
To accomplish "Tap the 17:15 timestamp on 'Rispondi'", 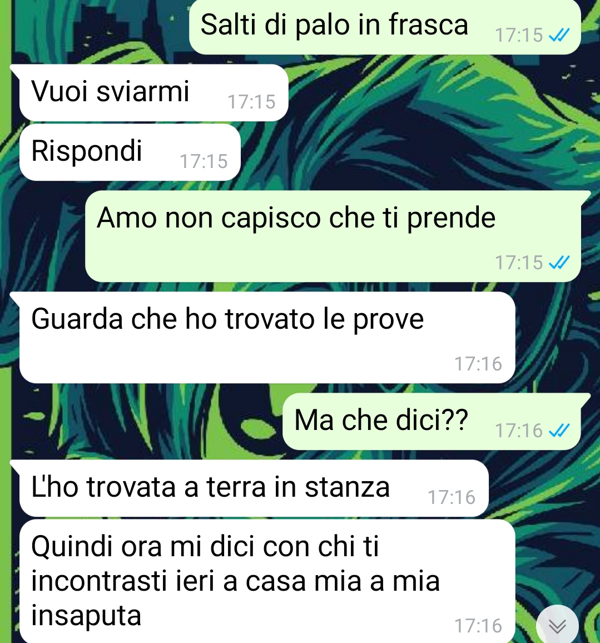I will 204,161.
